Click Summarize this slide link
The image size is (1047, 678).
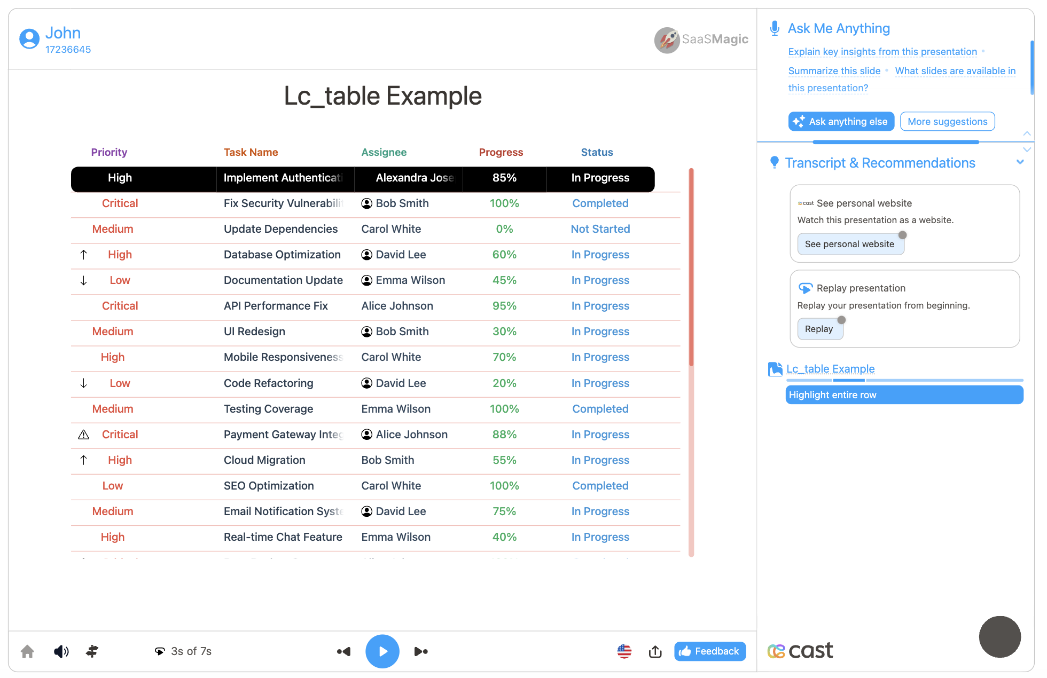[834, 71]
